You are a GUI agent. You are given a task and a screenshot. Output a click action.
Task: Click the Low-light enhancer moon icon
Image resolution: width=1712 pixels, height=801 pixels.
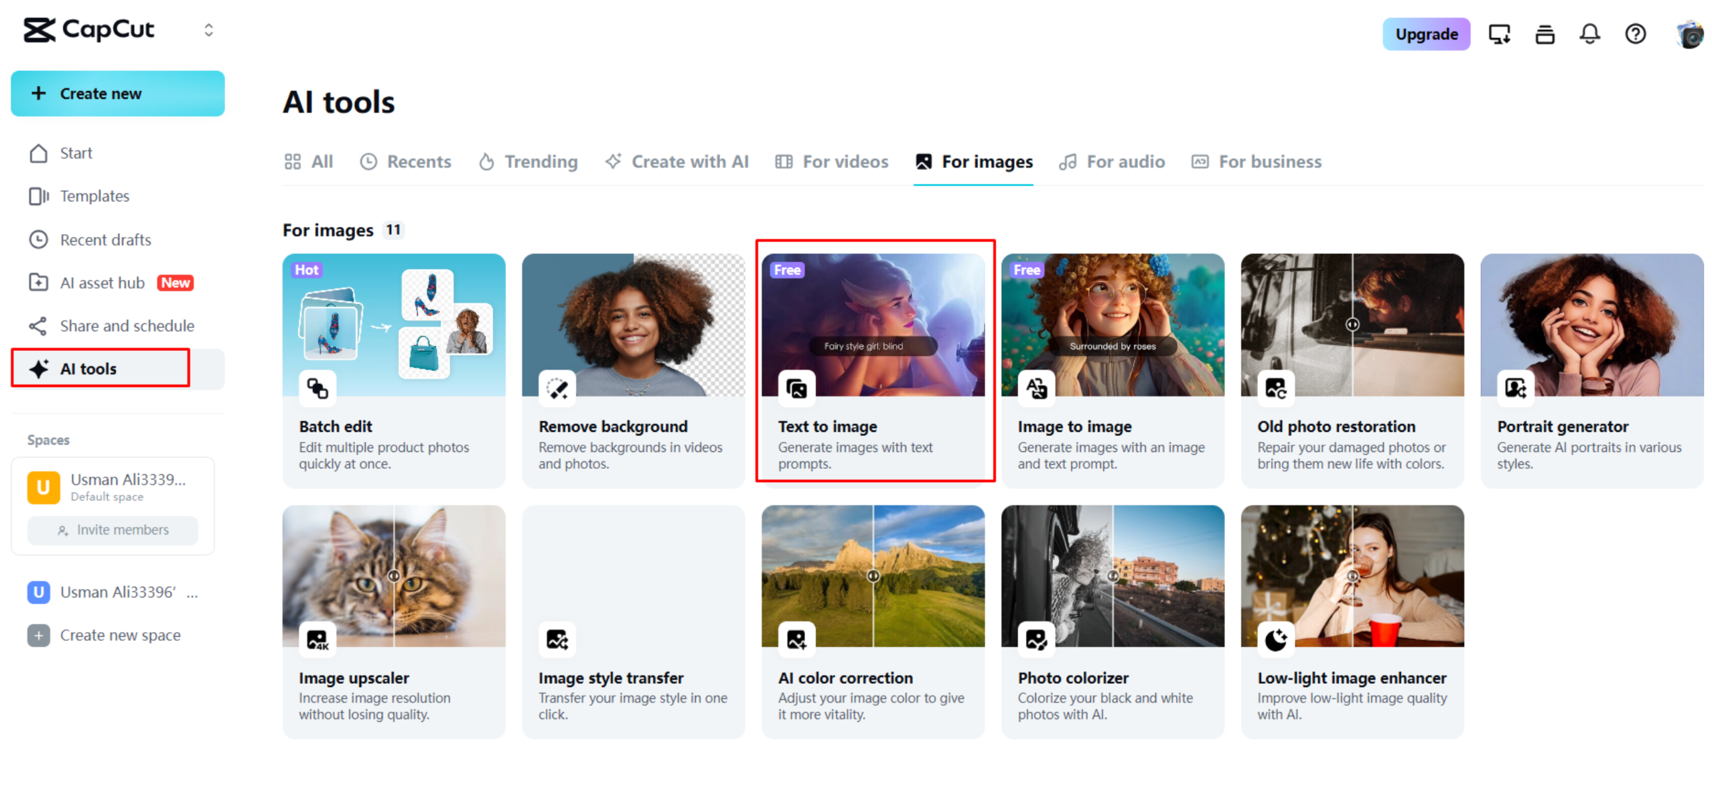tap(1275, 640)
